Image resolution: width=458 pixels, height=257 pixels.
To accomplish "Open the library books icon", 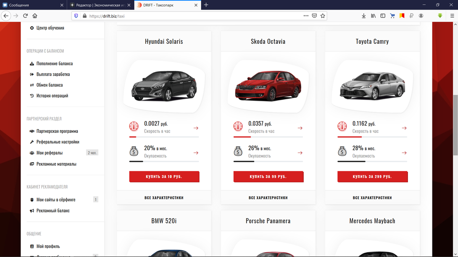I will click(x=373, y=16).
